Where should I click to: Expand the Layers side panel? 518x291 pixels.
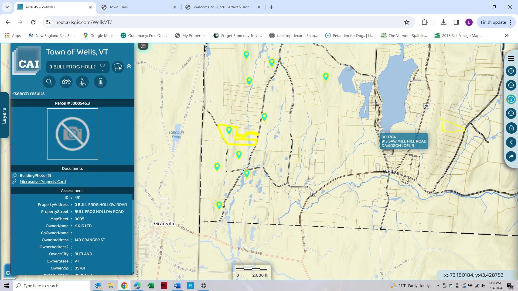4,115
